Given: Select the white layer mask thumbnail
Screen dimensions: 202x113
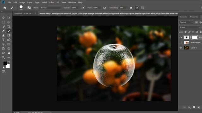Looking at the screenshot, I should [194, 37].
